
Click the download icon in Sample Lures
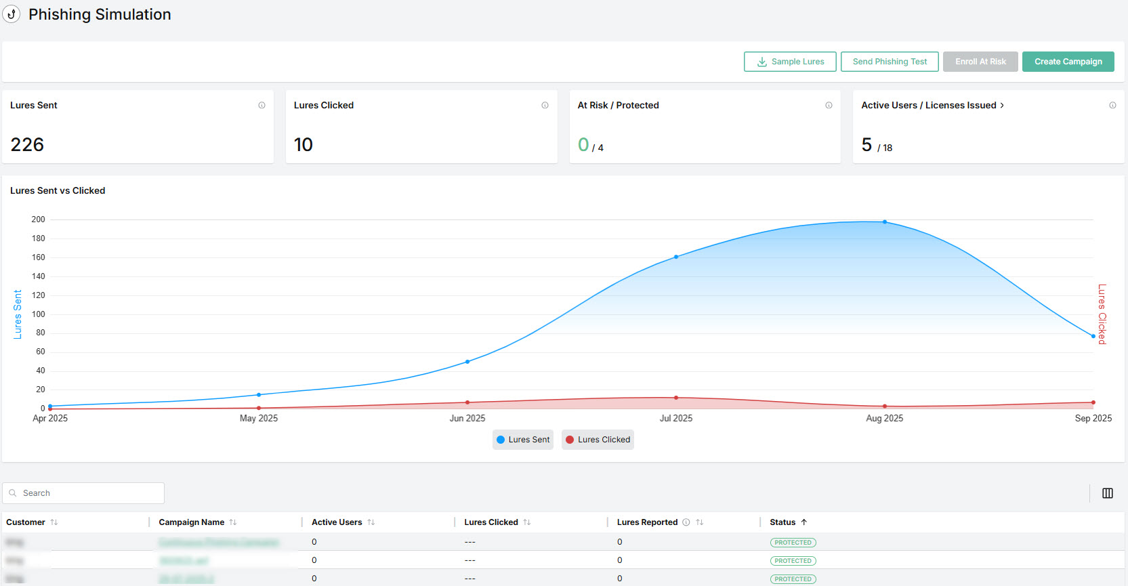tap(762, 62)
